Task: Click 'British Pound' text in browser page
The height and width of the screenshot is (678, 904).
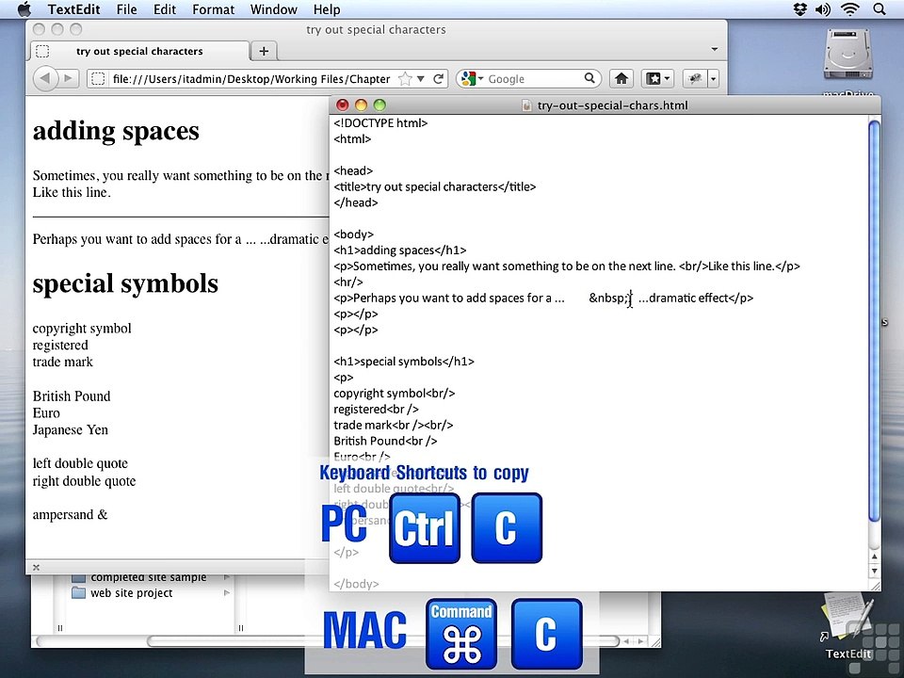Action: 72,396
